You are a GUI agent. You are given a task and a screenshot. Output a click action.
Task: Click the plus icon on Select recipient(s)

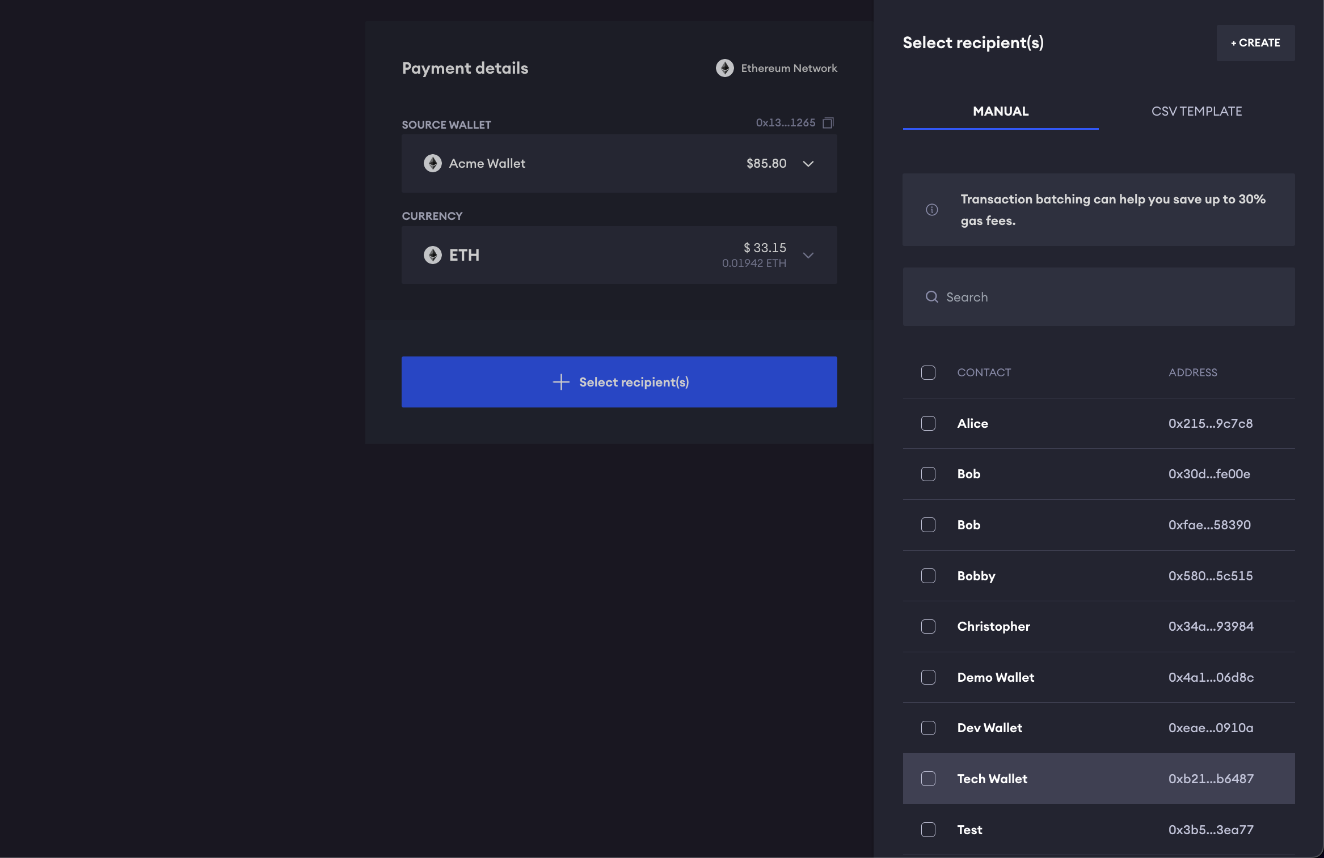click(x=560, y=382)
